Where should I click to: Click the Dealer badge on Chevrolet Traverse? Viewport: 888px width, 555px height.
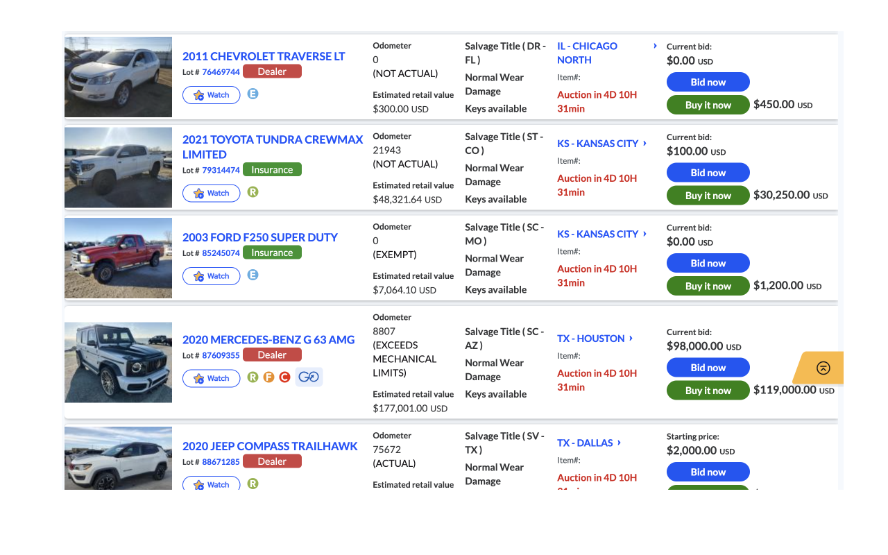[272, 71]
